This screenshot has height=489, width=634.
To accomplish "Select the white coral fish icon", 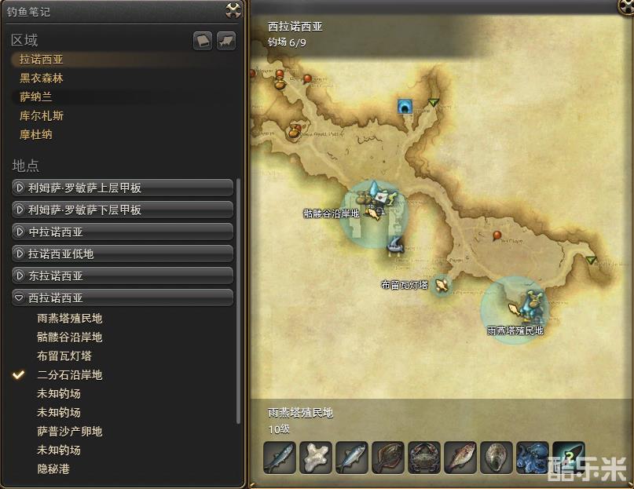I will pyautogui.click(x=315, y=458).
